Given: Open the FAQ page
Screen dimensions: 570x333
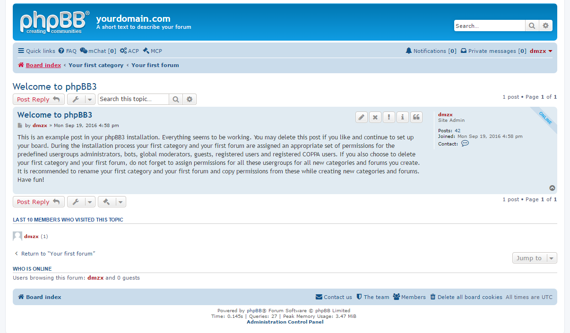Looking at the screenshot, I should [x=68, y=51].
